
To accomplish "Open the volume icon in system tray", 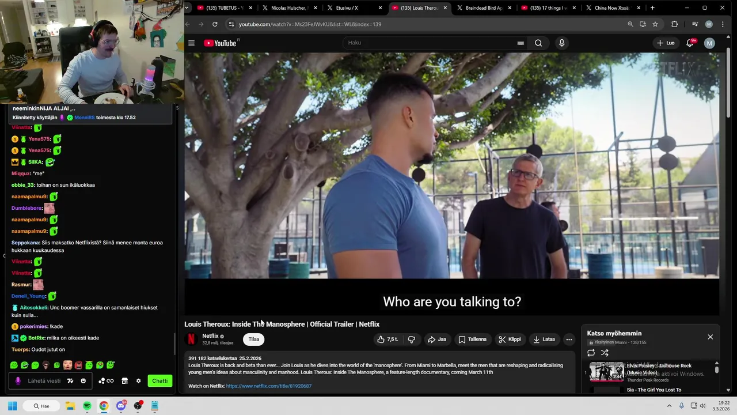I will coord(702,406).
